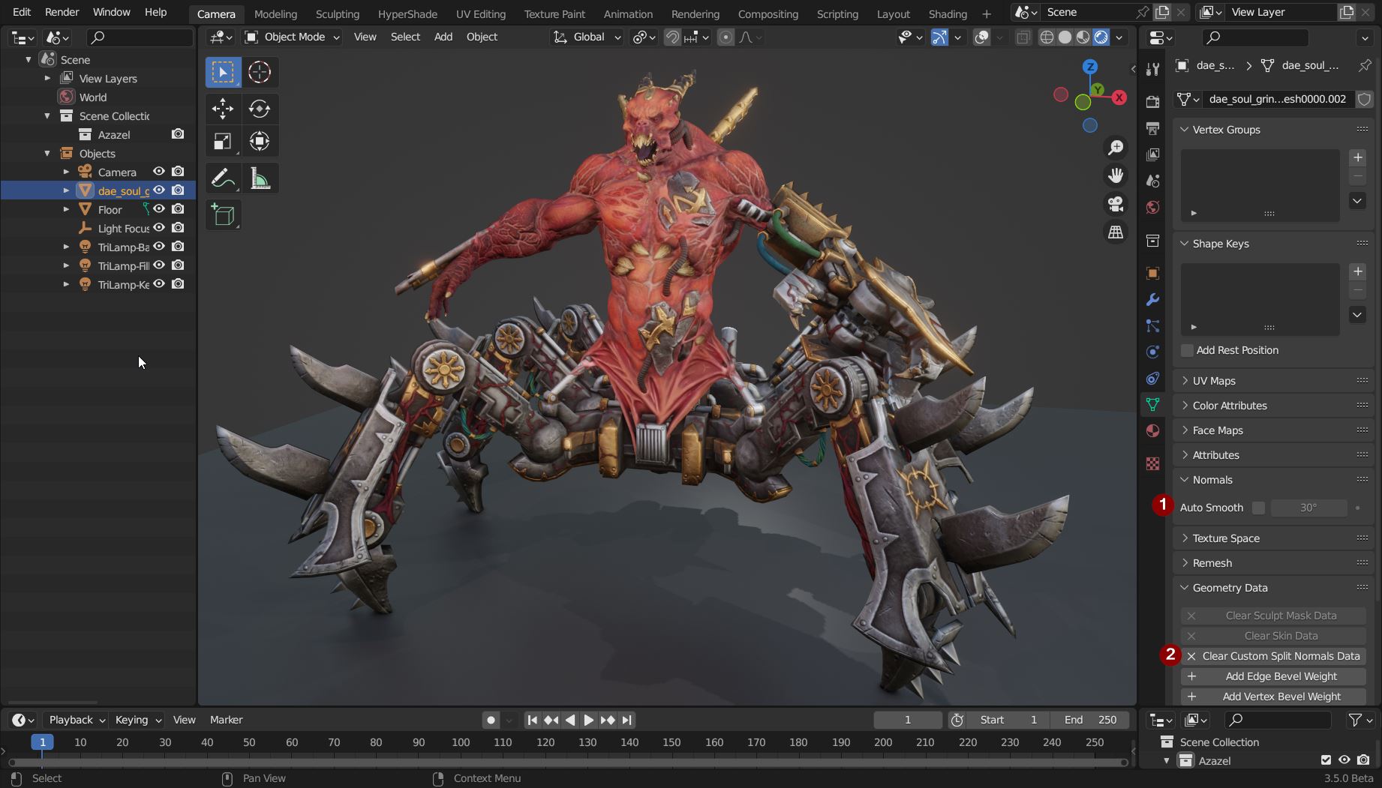Click Add Edge Bevel Weight button
This screenshot has height=788, width=1382.
pos(1273,676)
